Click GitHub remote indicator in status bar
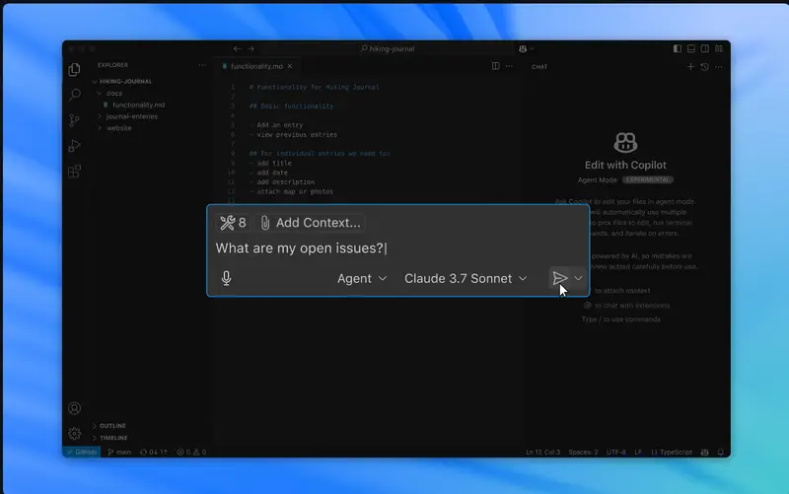This screenshot has height=494, width=789. click(x=82, y=452)
